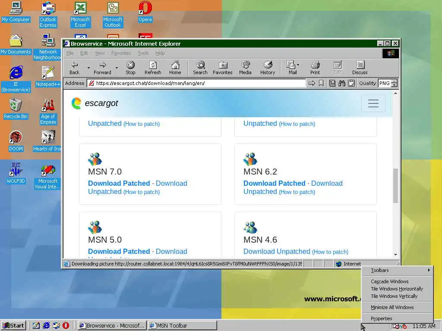Launch Internet Explorer from quick launch bar
This screenshot has height=331, width=442.
(46, 325)
